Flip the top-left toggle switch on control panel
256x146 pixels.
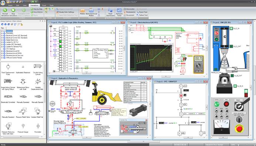click(216, 111)
